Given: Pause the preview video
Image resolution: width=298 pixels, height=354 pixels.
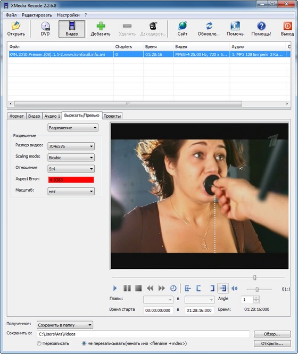Looking at the screenshot, I should pos(127,288).
